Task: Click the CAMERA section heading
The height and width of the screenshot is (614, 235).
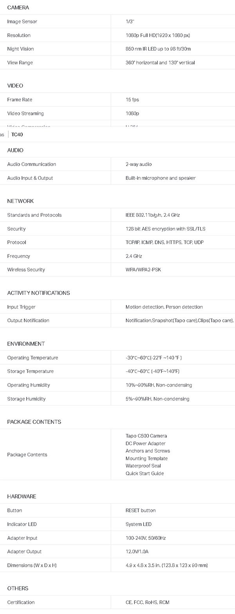Action: (x=18, y=7)
